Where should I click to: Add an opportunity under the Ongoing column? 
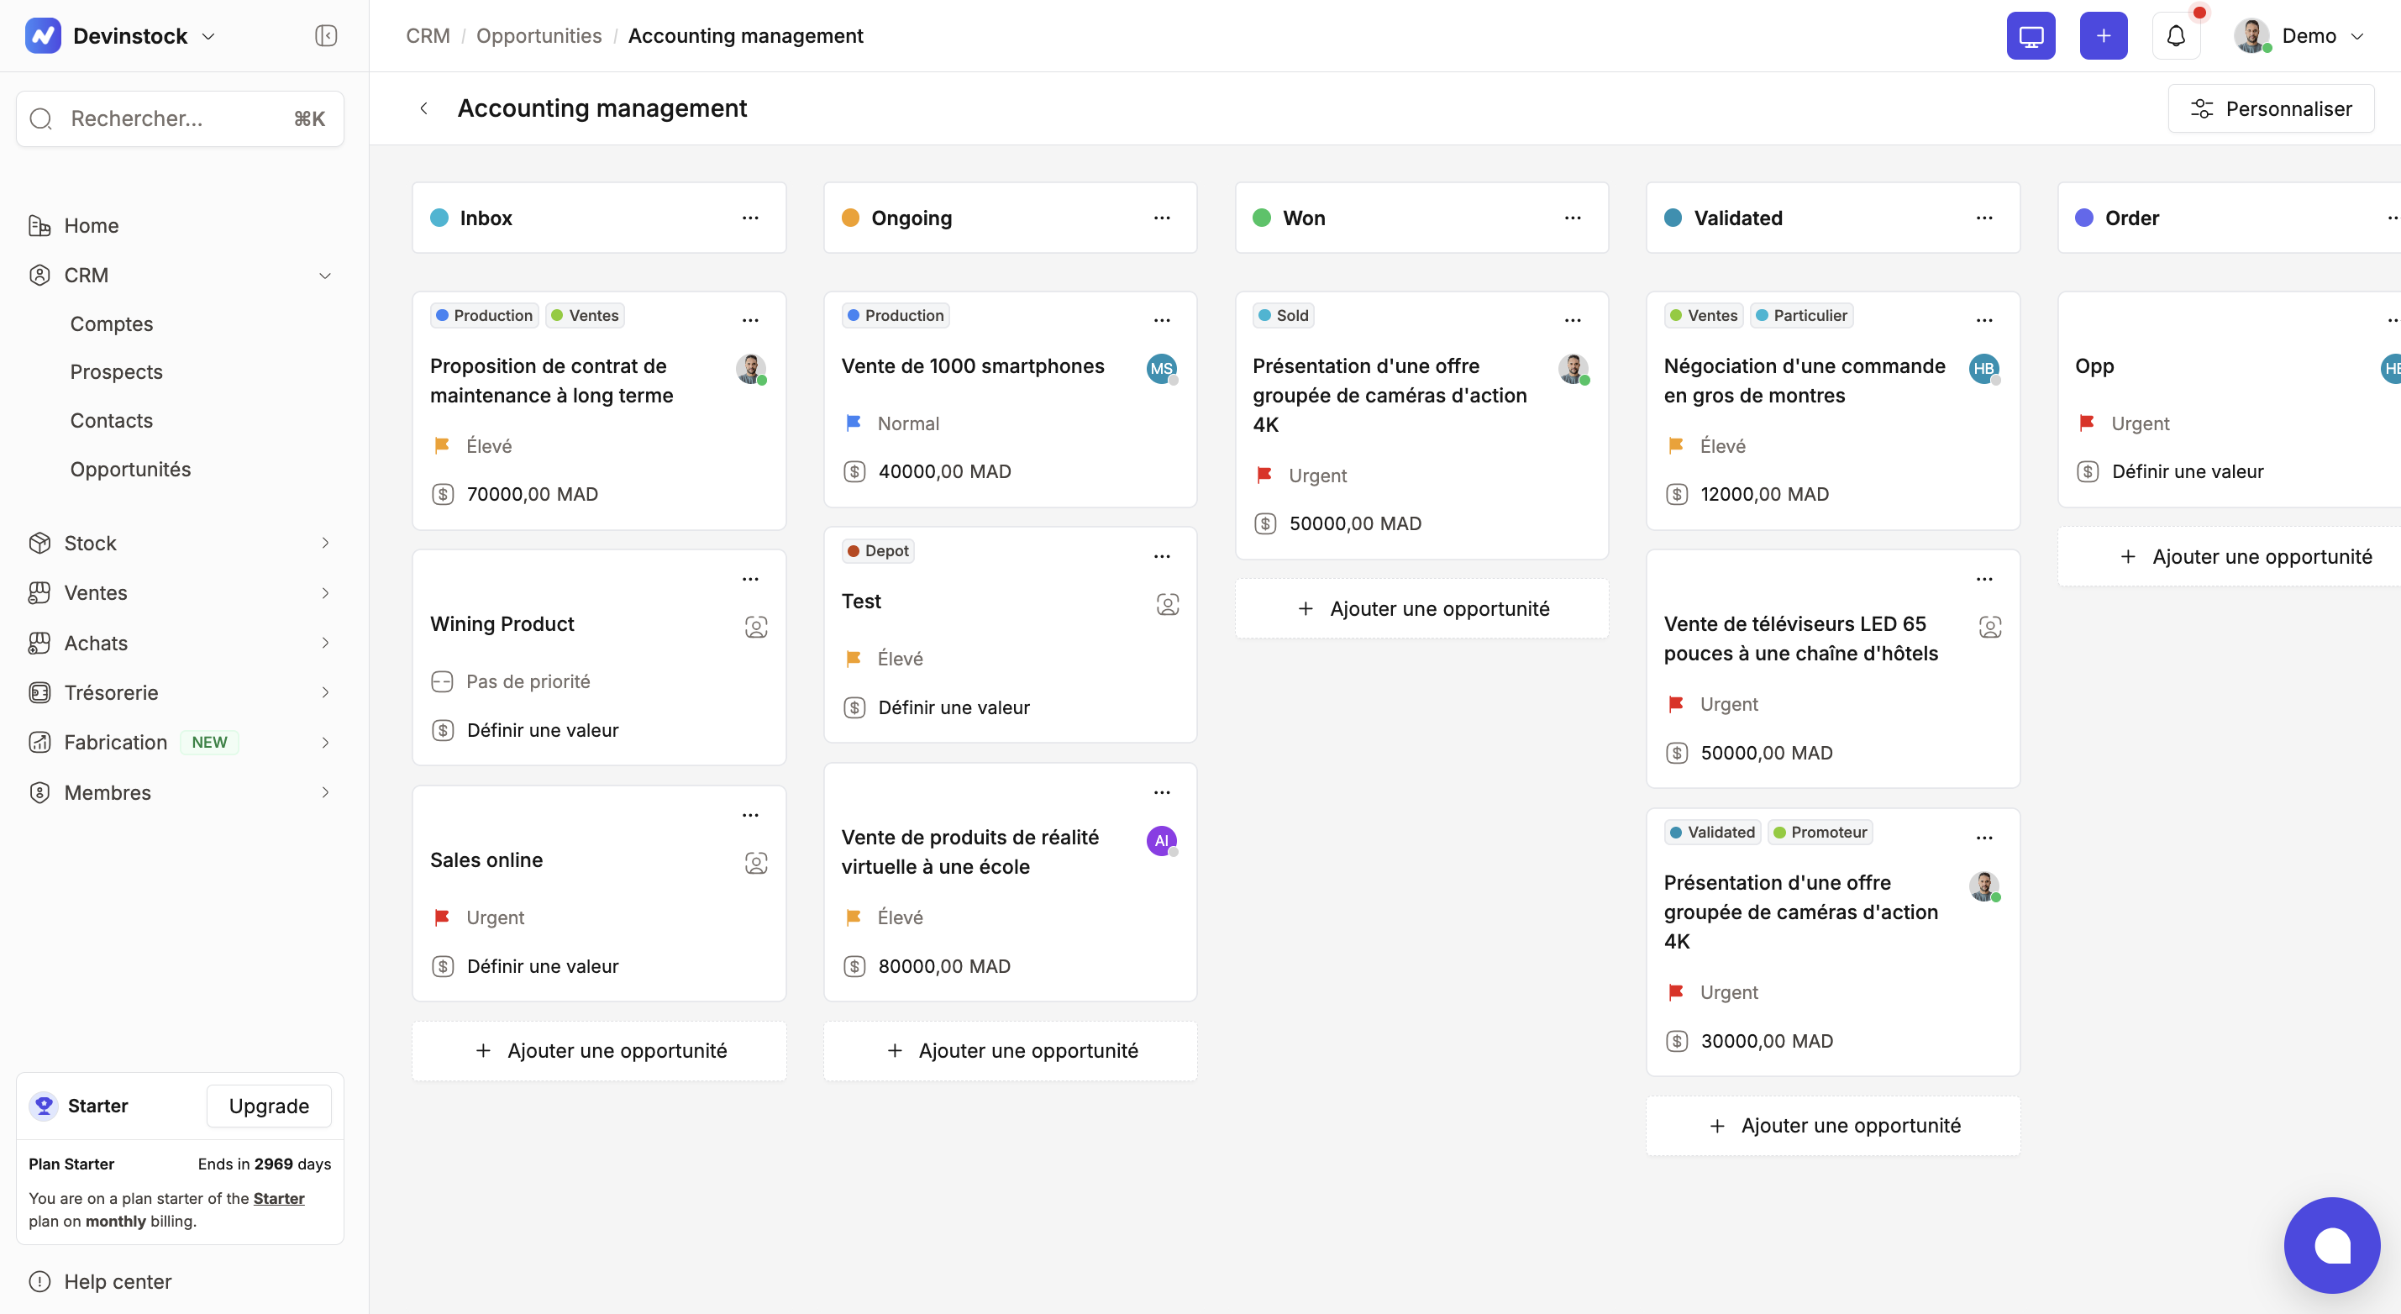[1010, 1050]
